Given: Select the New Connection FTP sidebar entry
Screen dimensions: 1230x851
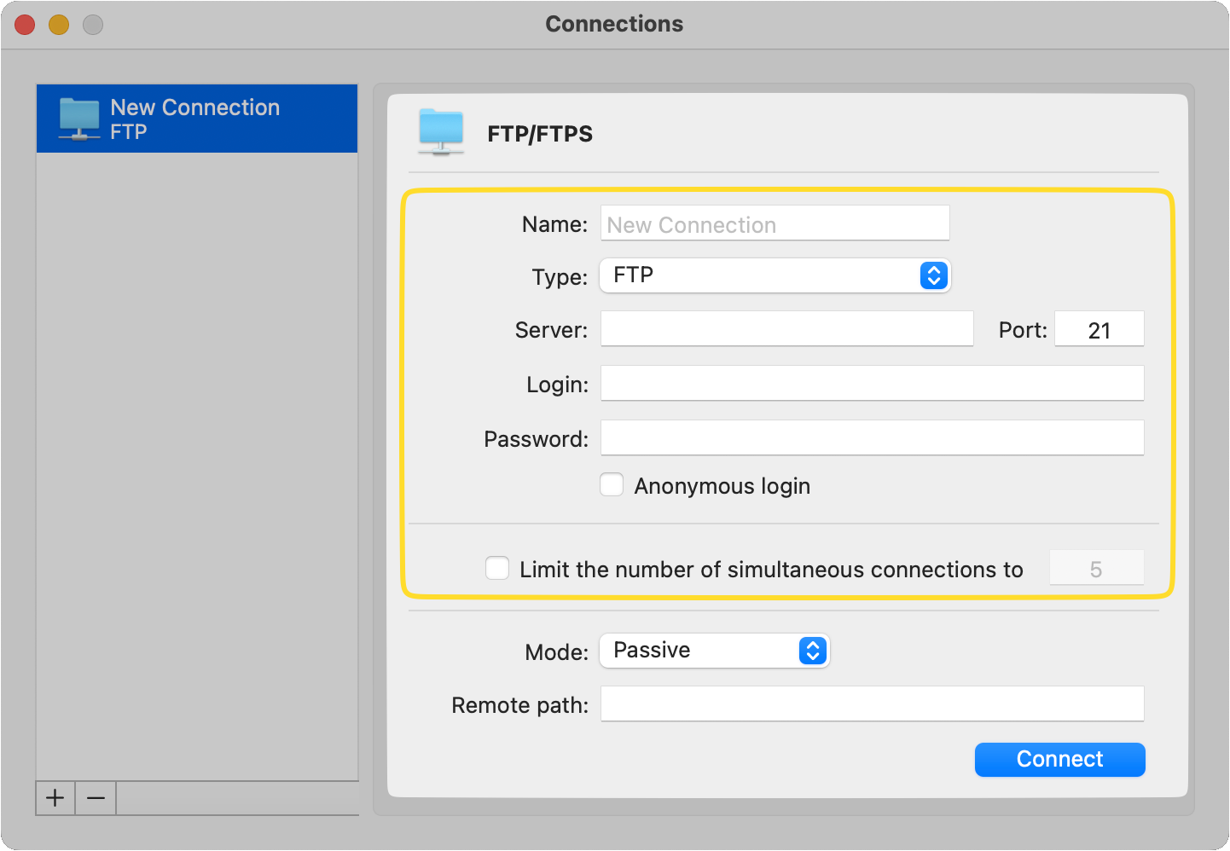Looking at the screenshot, I should click(197, 119).
